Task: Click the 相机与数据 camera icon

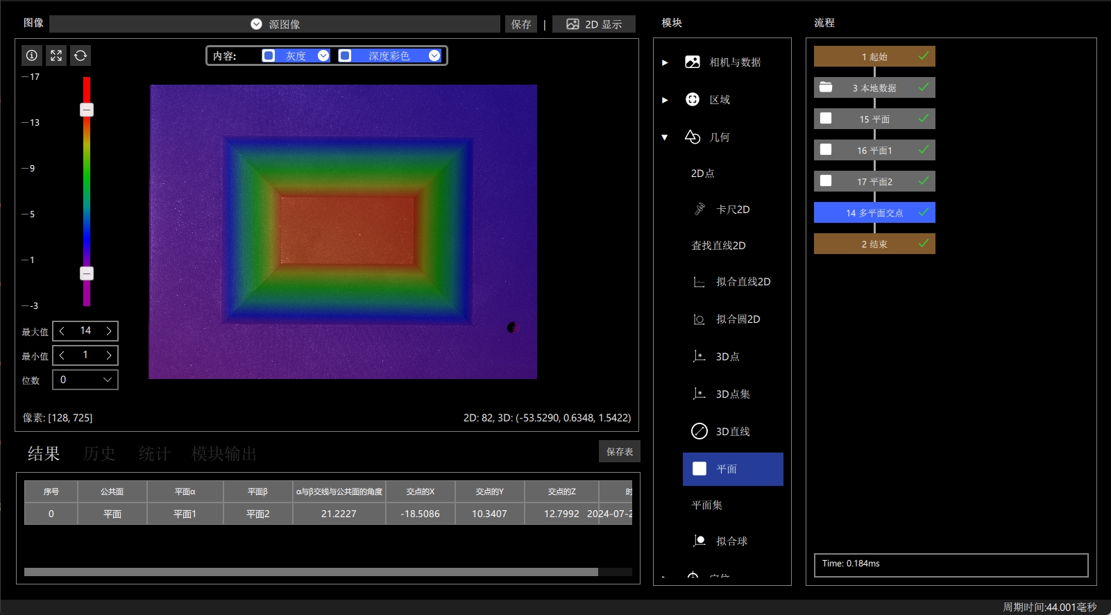Action: point(693,62)
